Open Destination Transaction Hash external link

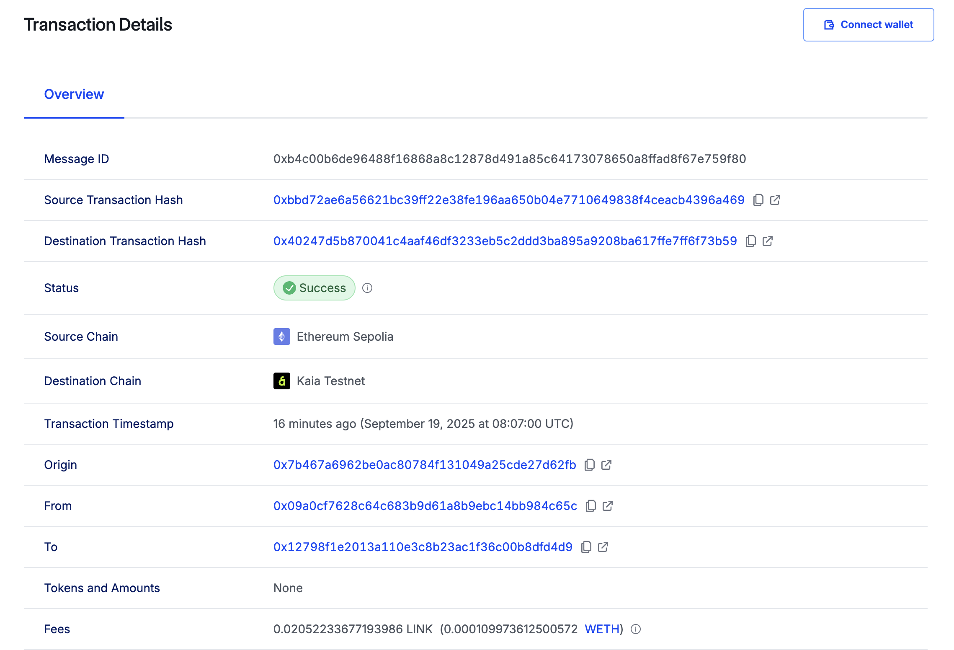coord(768,241)
